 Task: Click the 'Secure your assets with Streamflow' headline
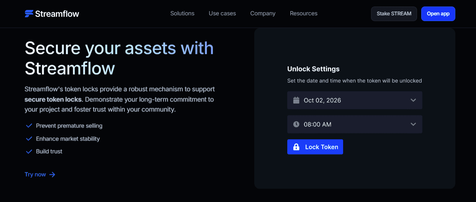coord(119,58)
